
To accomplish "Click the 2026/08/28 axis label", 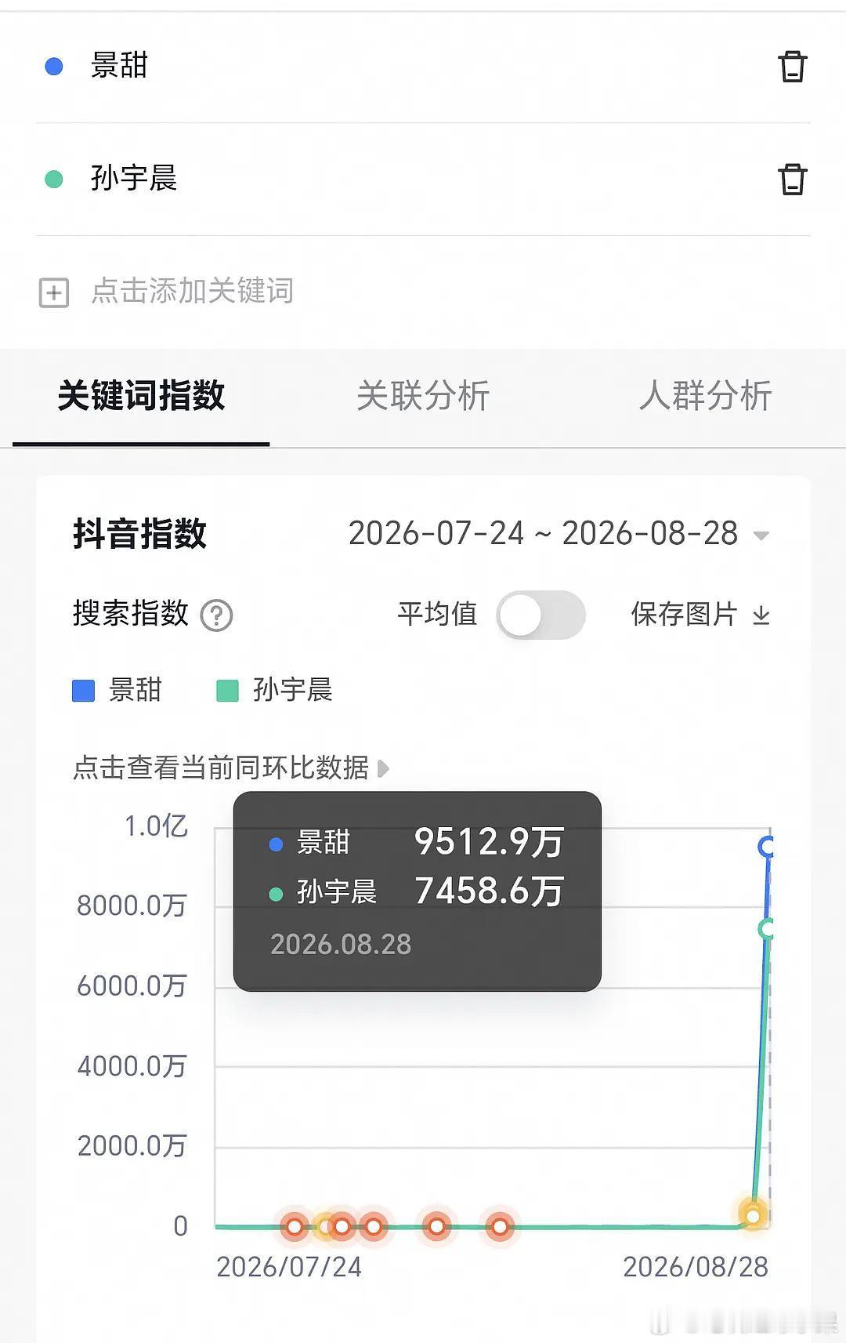I will pos(696,1267).
